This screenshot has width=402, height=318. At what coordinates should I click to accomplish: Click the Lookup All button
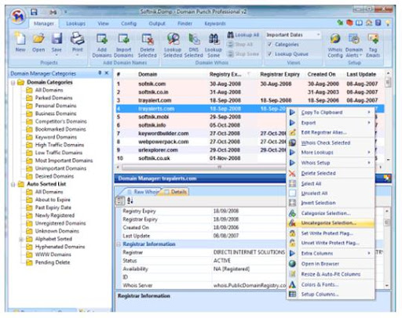coord(243,34)
